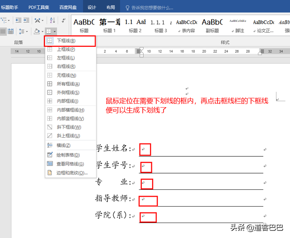Click the A-Z sort icon
The image size is (290, 238).
click(x=53, y=20)
